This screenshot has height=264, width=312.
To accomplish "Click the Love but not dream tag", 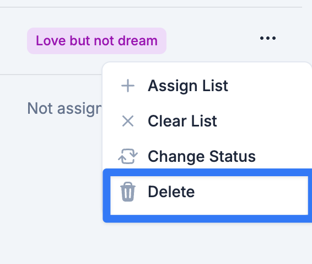I will [96, 41].
